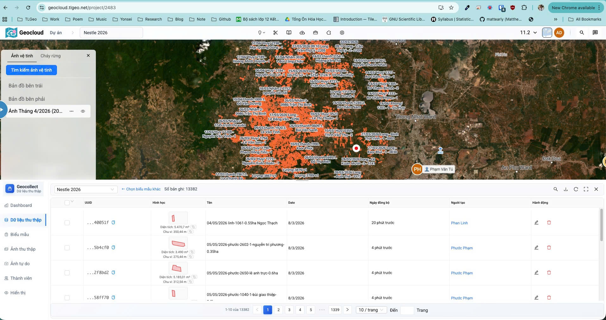The width and height of the screenshot is (606, 320).
Task: Switch to the Cháy rừng tab
Action: coord(50,56)
